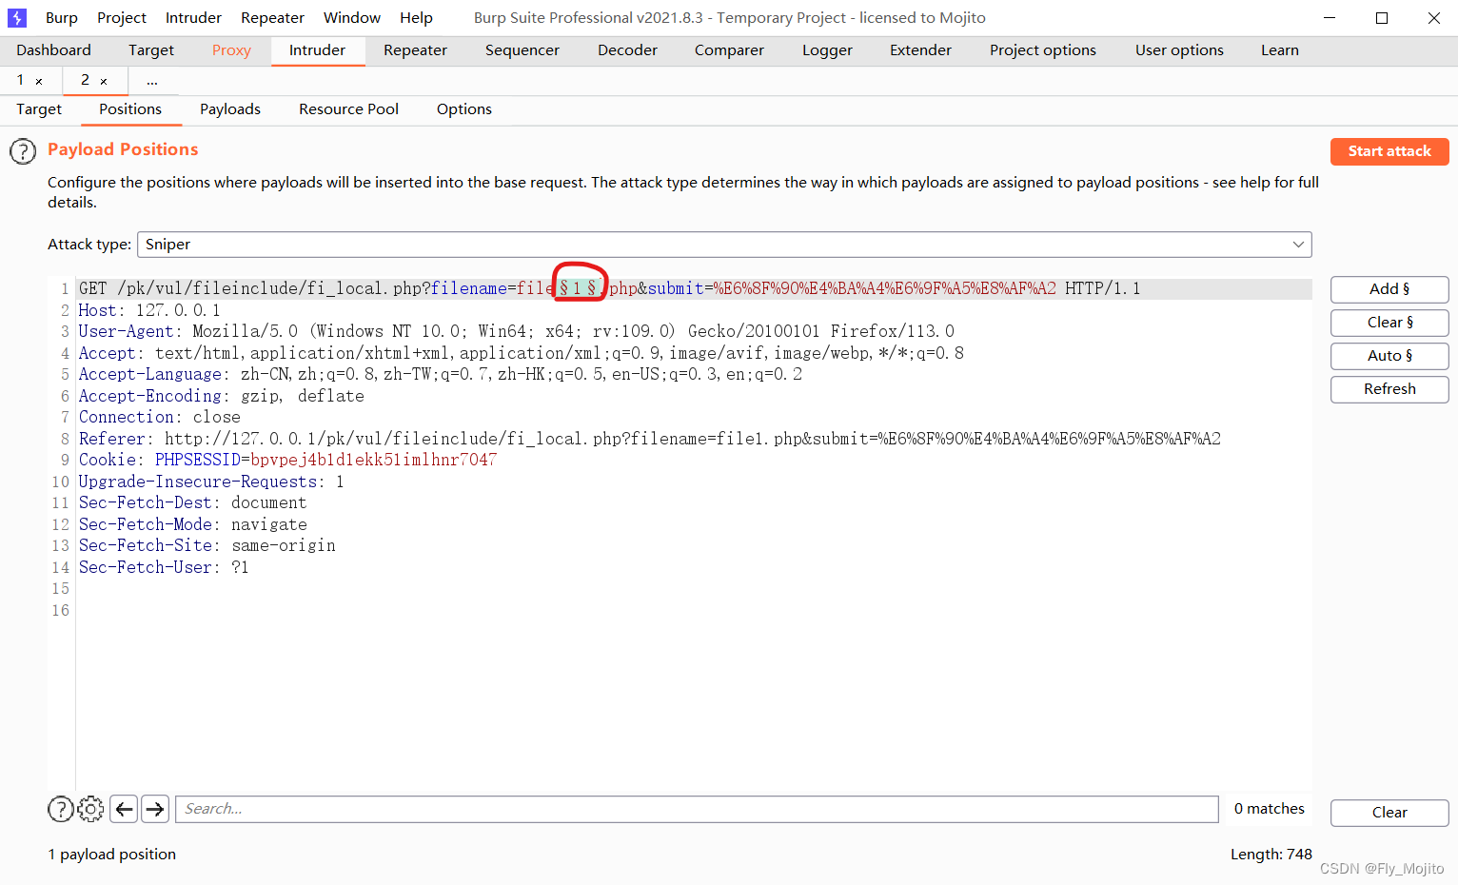
Task: Open the Positions sub-tab
Action: [x=130, y=109]
